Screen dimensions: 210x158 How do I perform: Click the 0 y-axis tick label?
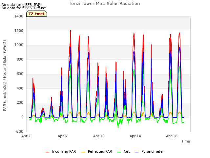pos(22,117)
